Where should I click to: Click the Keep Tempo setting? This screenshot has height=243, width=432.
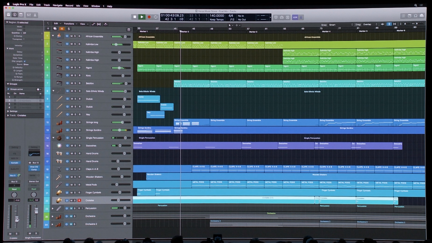coord(217,19)
